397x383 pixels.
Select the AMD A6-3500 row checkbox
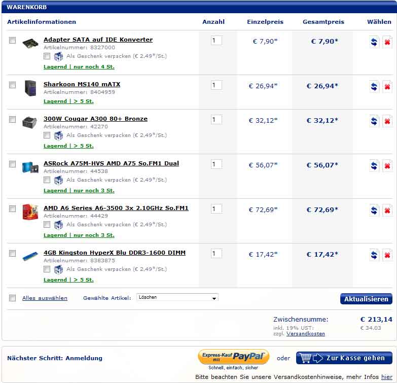pyautogui.click(x=12, y=208)
